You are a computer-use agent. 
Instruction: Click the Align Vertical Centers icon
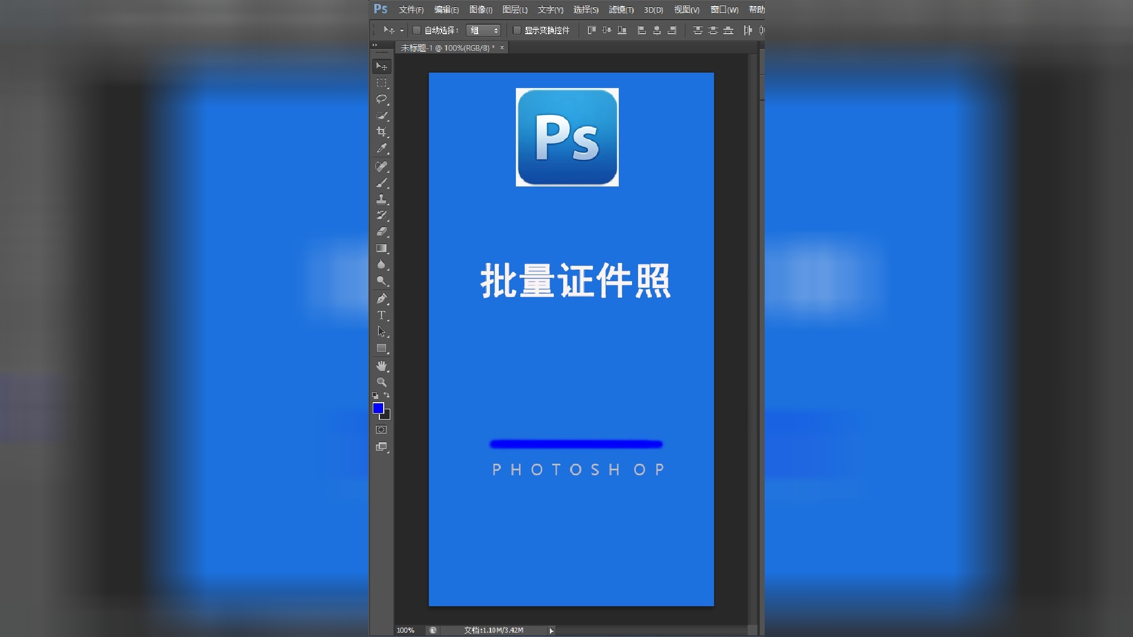(x=607, y=30)
